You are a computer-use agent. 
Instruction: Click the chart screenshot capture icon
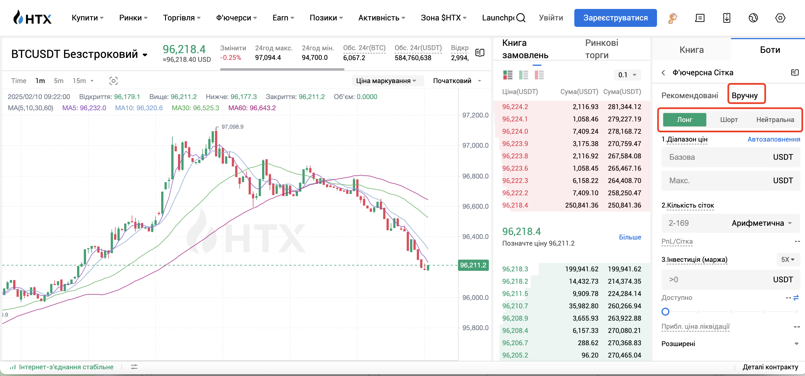coord(113,81)
